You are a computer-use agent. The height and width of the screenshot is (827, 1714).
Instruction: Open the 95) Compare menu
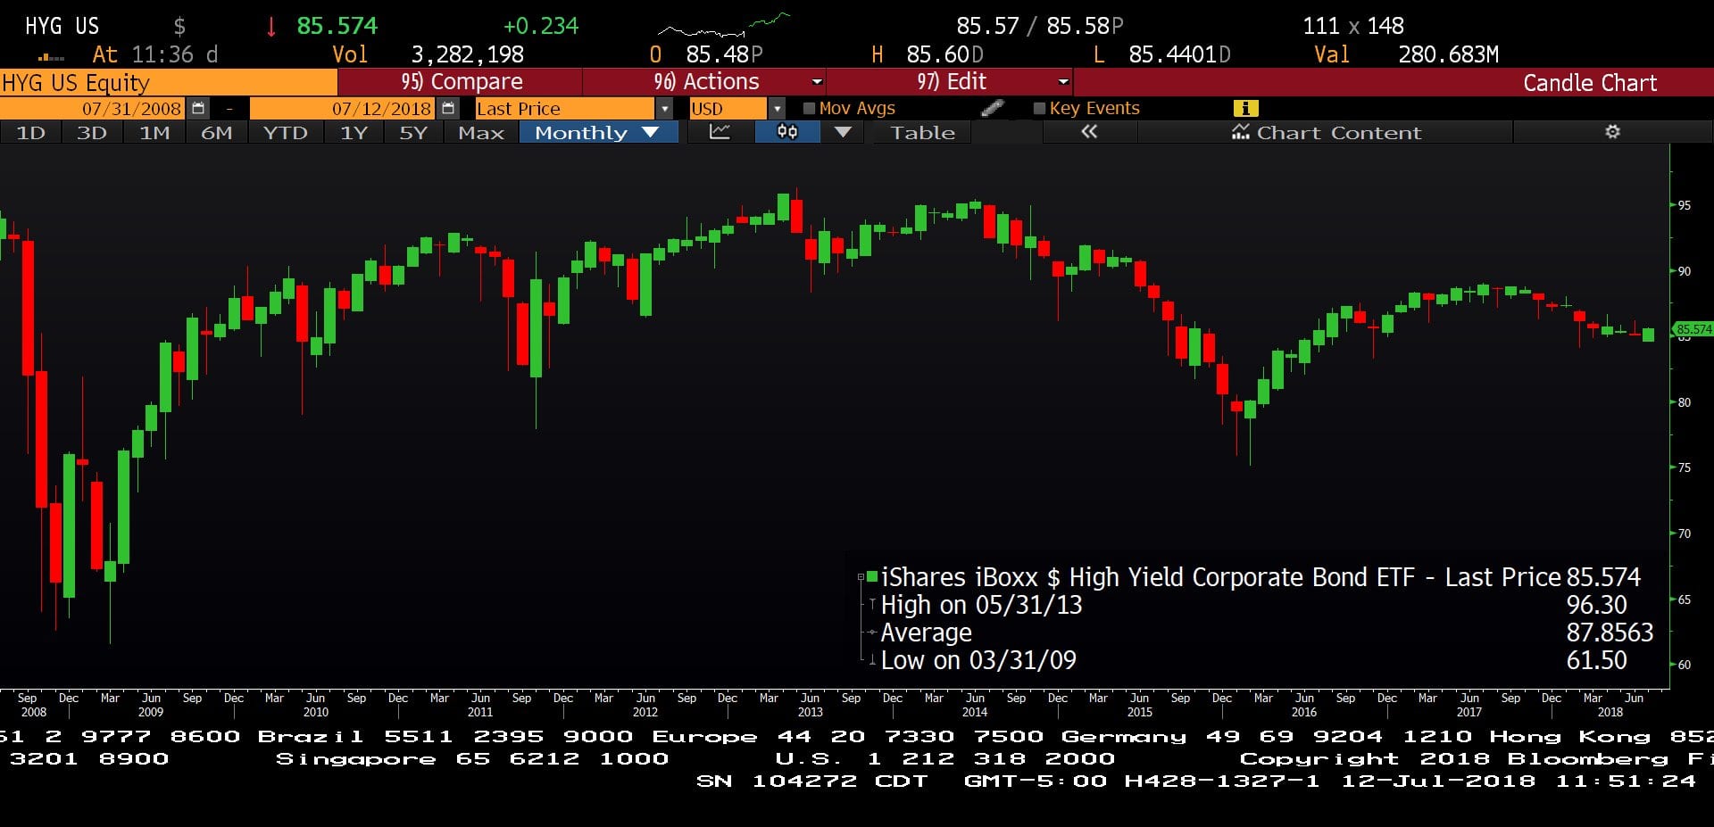click(461, 82)
